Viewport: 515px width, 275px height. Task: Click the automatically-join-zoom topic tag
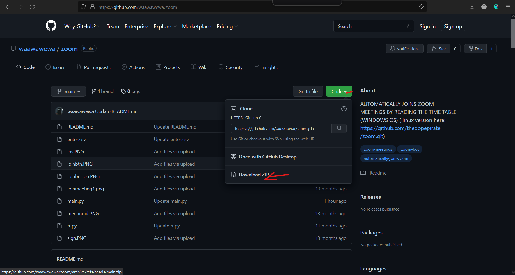click(x=386, y=158)
